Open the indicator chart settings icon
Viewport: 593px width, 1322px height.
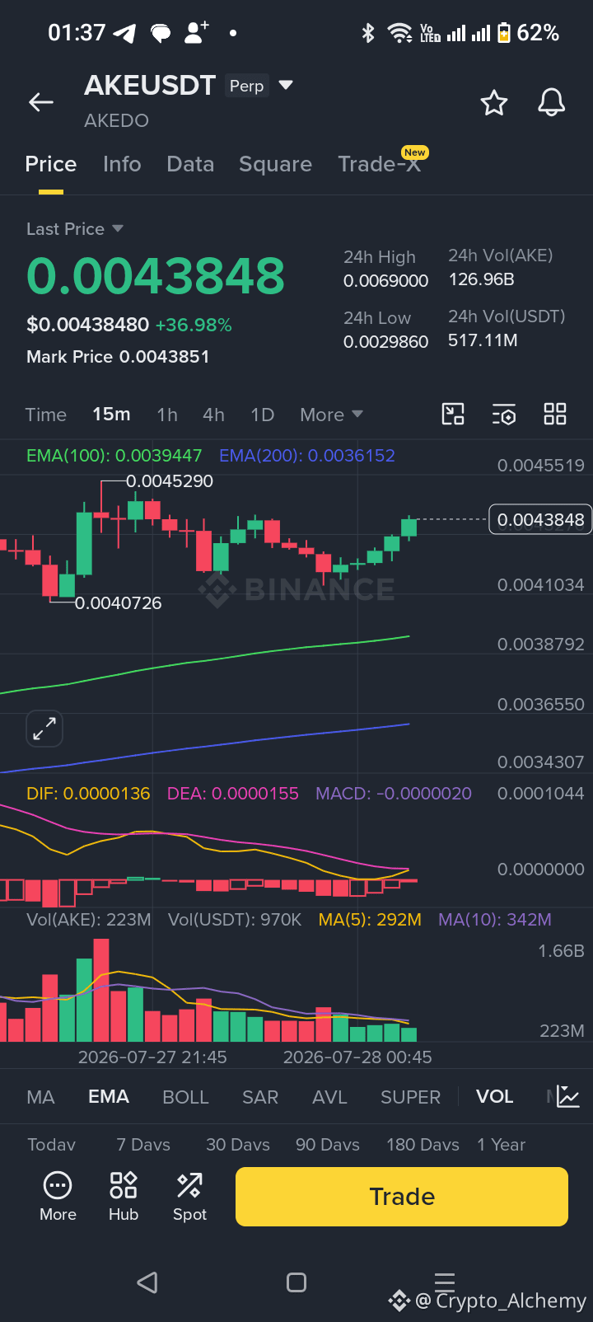568,1096
